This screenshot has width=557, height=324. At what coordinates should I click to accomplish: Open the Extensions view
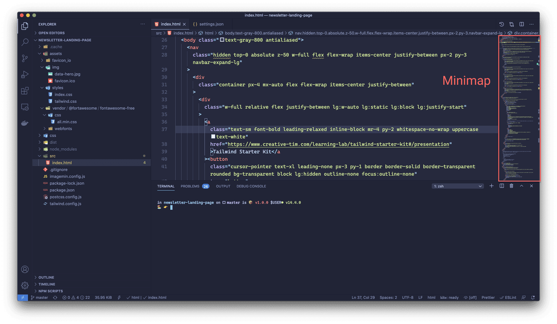[x=25, y=91]
